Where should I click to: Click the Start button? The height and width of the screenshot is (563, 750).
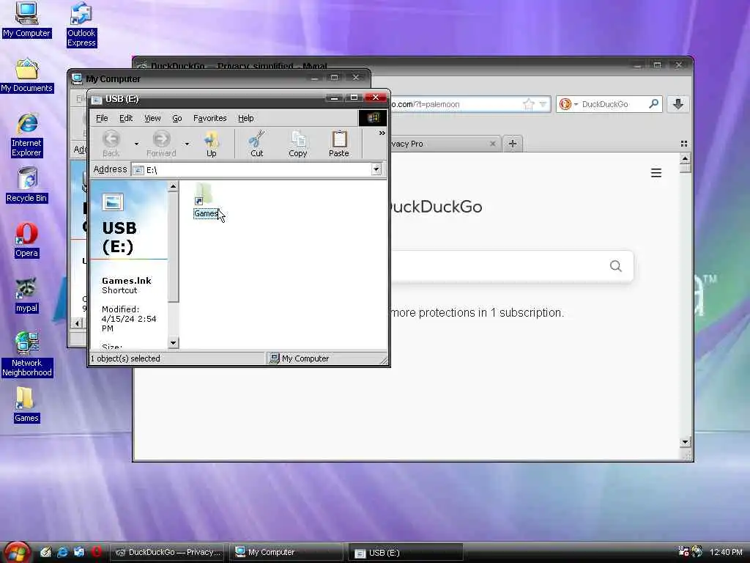click(x=17, y=552)
